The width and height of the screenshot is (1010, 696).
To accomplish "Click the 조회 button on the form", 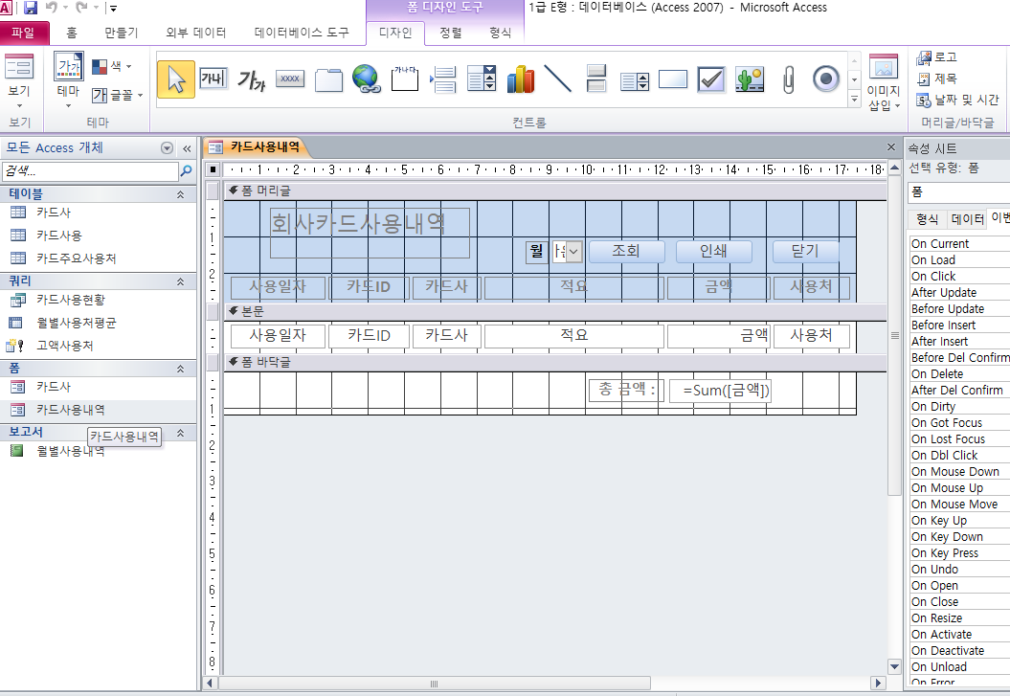I will (x=626, y=251).
